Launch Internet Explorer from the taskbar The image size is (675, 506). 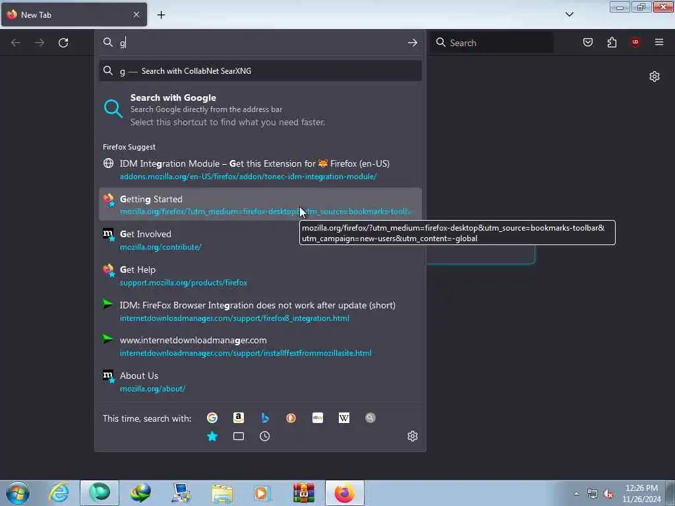(x=59, y=493)
